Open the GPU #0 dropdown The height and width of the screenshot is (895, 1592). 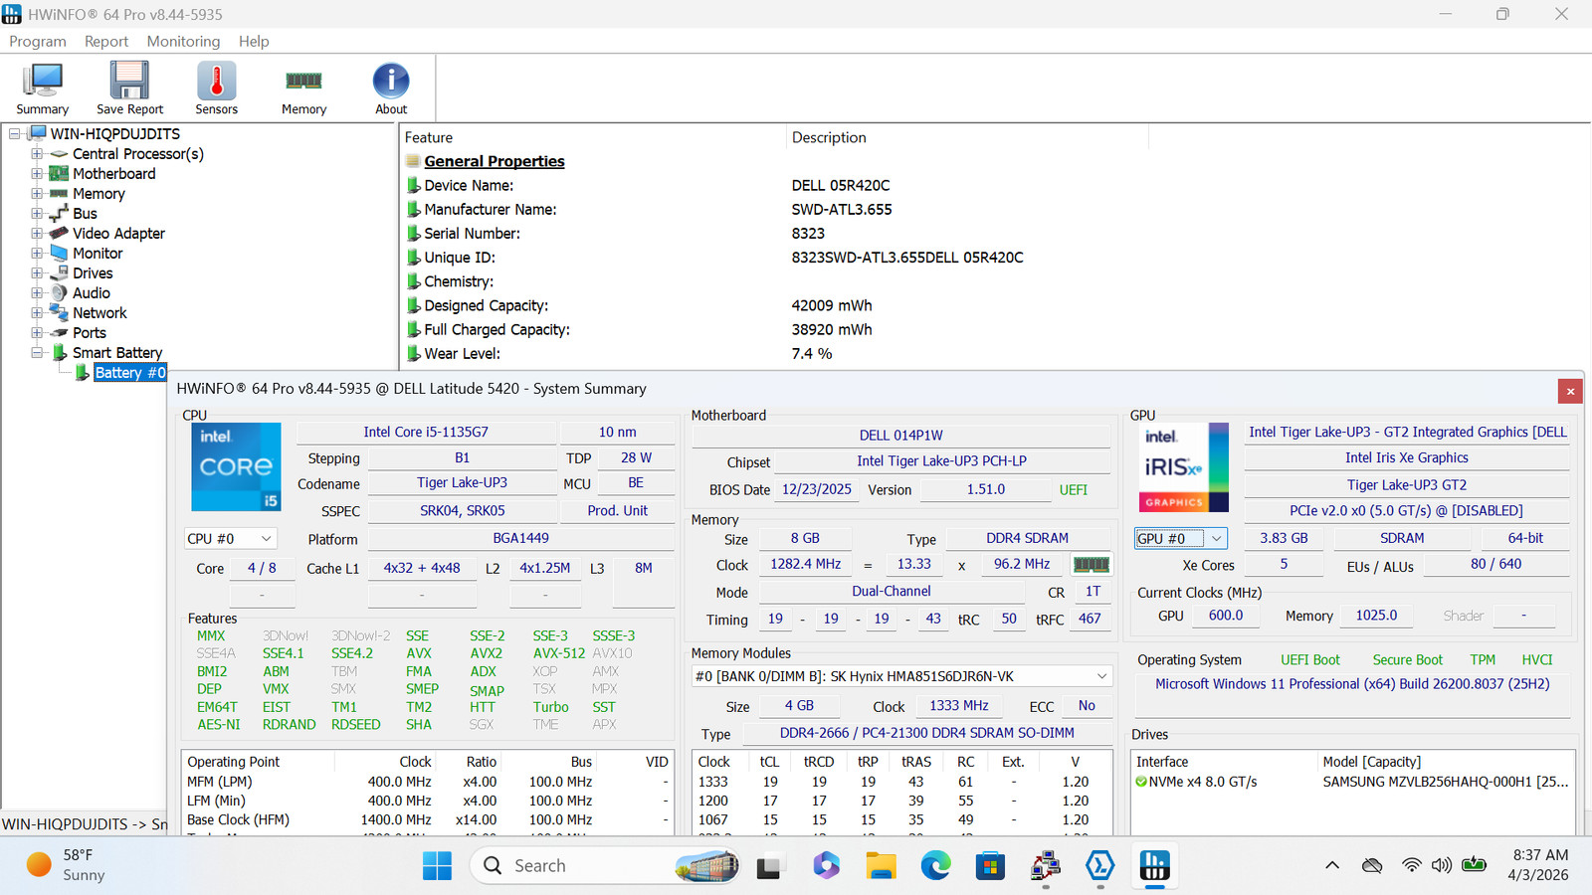click(1181, 538)
